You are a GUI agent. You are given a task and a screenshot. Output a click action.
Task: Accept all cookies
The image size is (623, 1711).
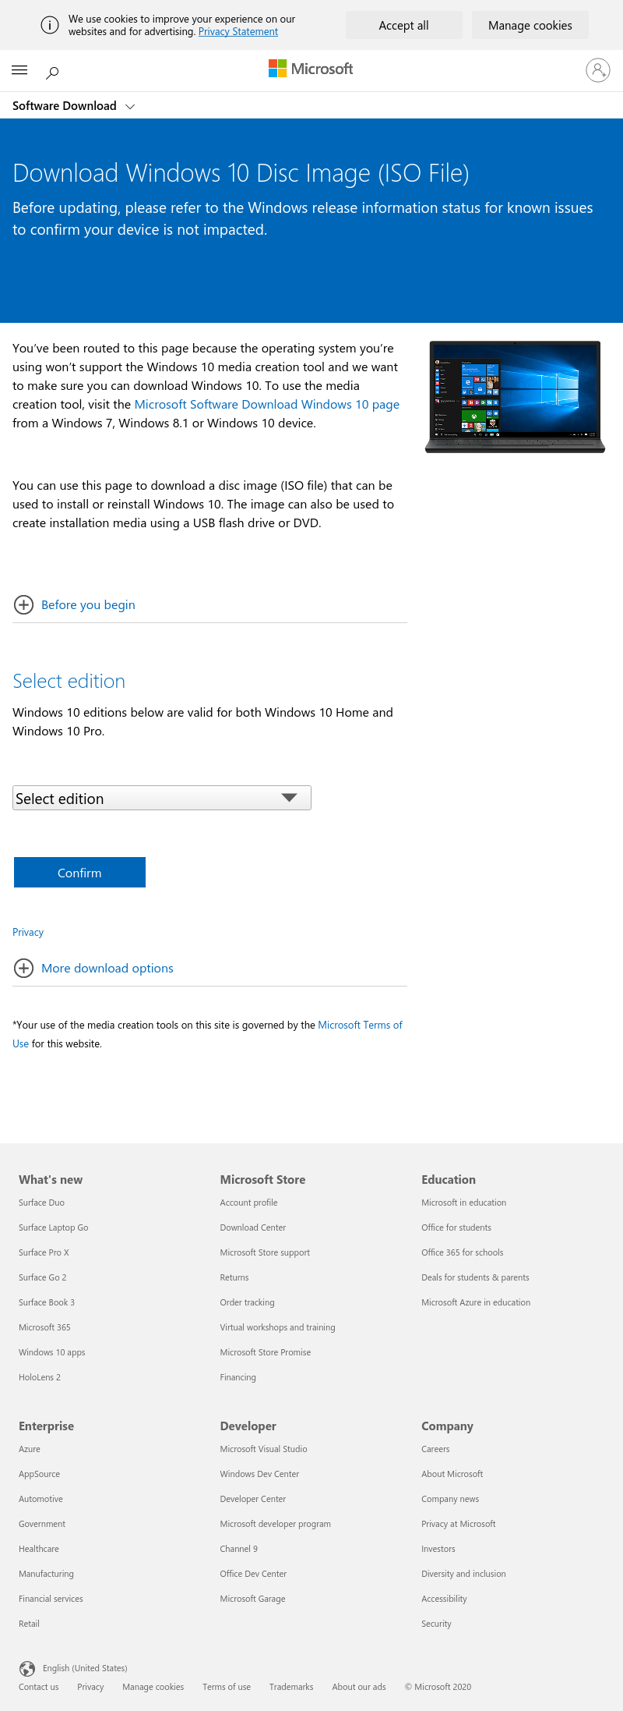click(x=403, y=25)
